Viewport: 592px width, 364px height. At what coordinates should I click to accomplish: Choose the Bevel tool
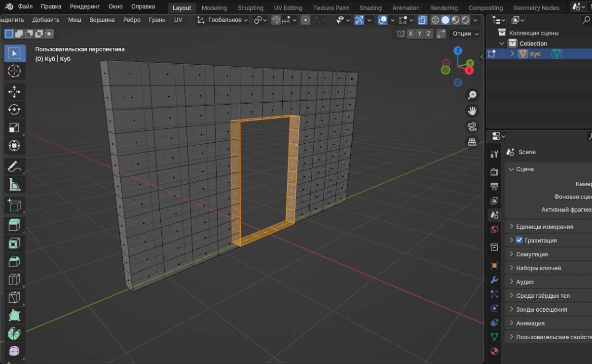(x=14, y=262)
